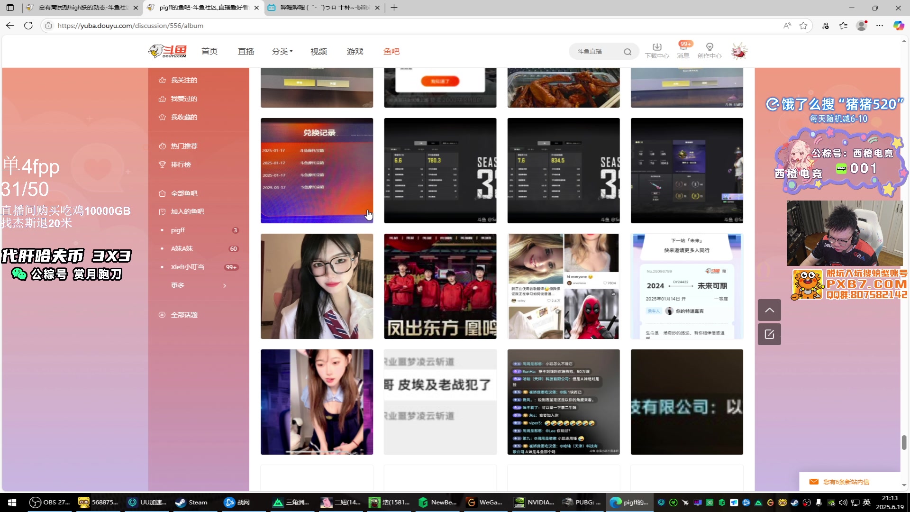910x512 pixels.
Task: Refresh the browser page
Action: pos(28,26)
